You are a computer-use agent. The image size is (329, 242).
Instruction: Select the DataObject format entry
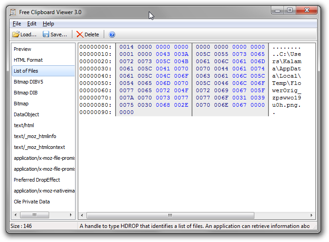[26, 114]
